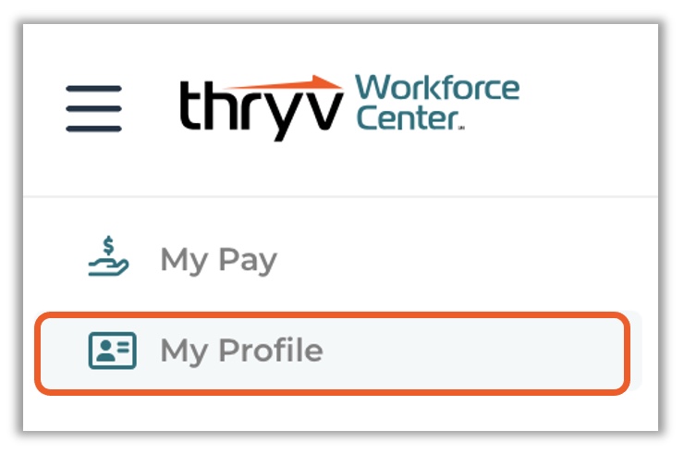Click the My Pay hand-and-dollar icon
Viewport: 684px width, 455px height.
(108, 256)
